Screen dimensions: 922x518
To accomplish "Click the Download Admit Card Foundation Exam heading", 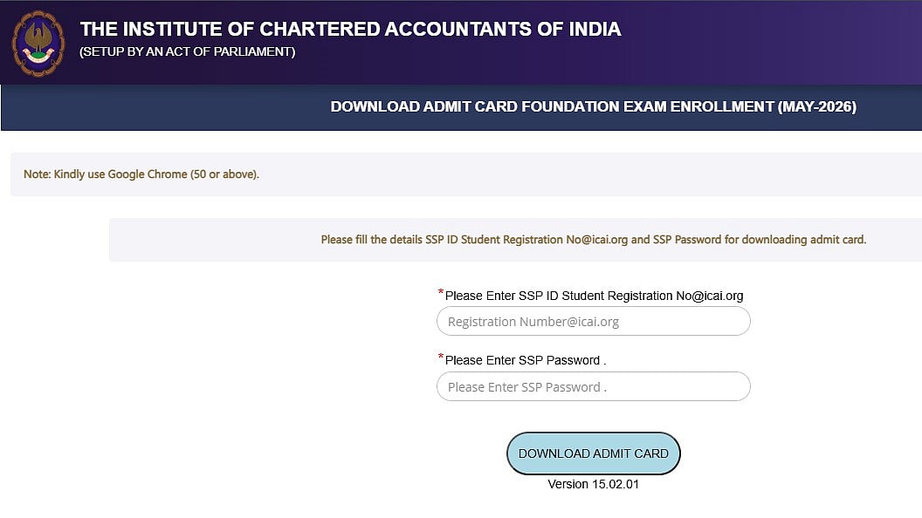I will [x=593, y=107].
